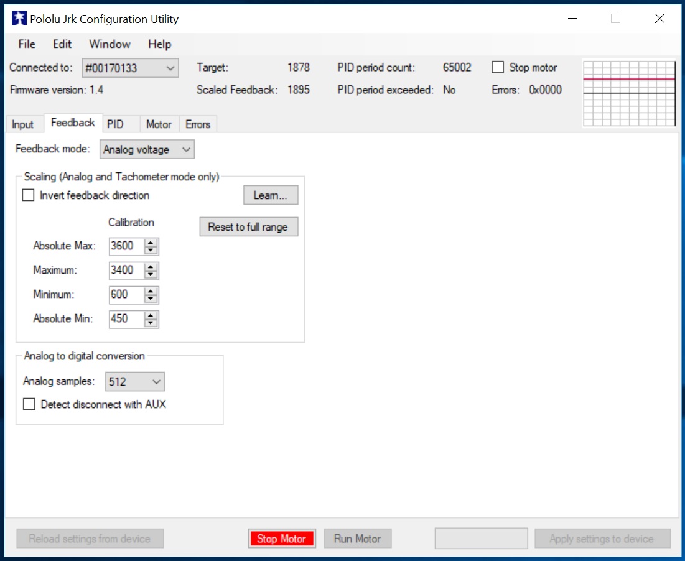Decrease Maximum with down arrow
685x561 pixels.
coord(151,275)
